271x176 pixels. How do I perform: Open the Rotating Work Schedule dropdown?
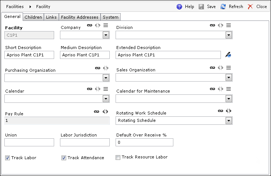pos(229,120)
